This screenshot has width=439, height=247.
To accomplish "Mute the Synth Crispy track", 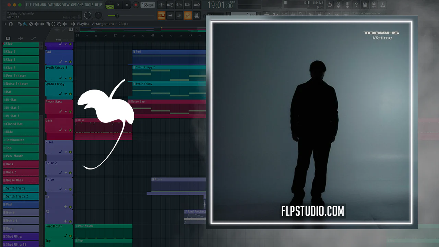I will tap(70, 94).
